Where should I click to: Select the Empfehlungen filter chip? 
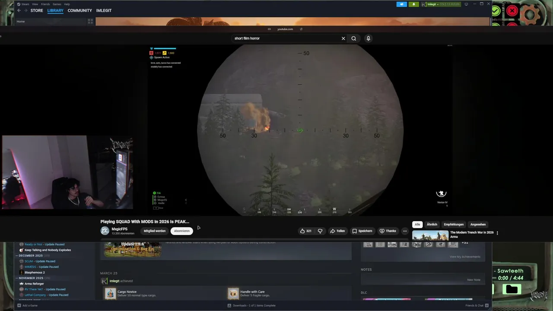pyautogui.click(x=454, y=225)
